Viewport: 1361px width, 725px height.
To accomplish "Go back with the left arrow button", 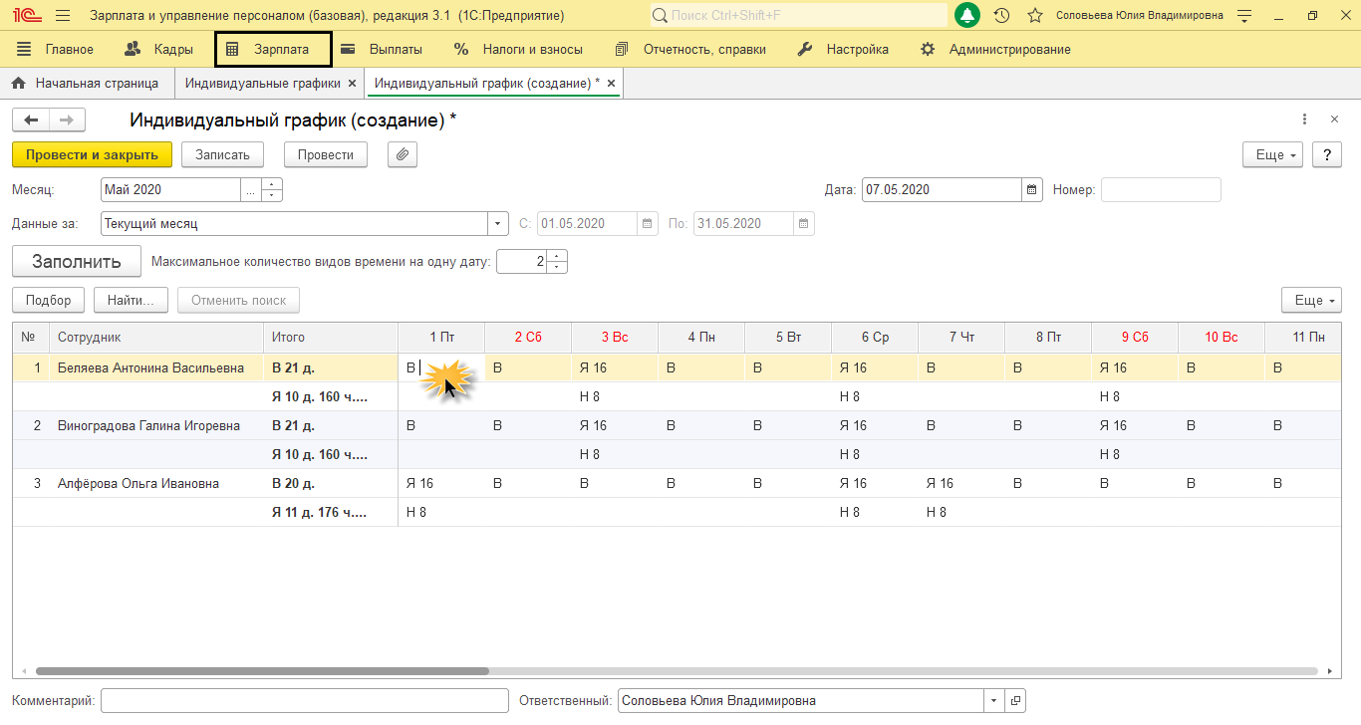I will (31, 121).
